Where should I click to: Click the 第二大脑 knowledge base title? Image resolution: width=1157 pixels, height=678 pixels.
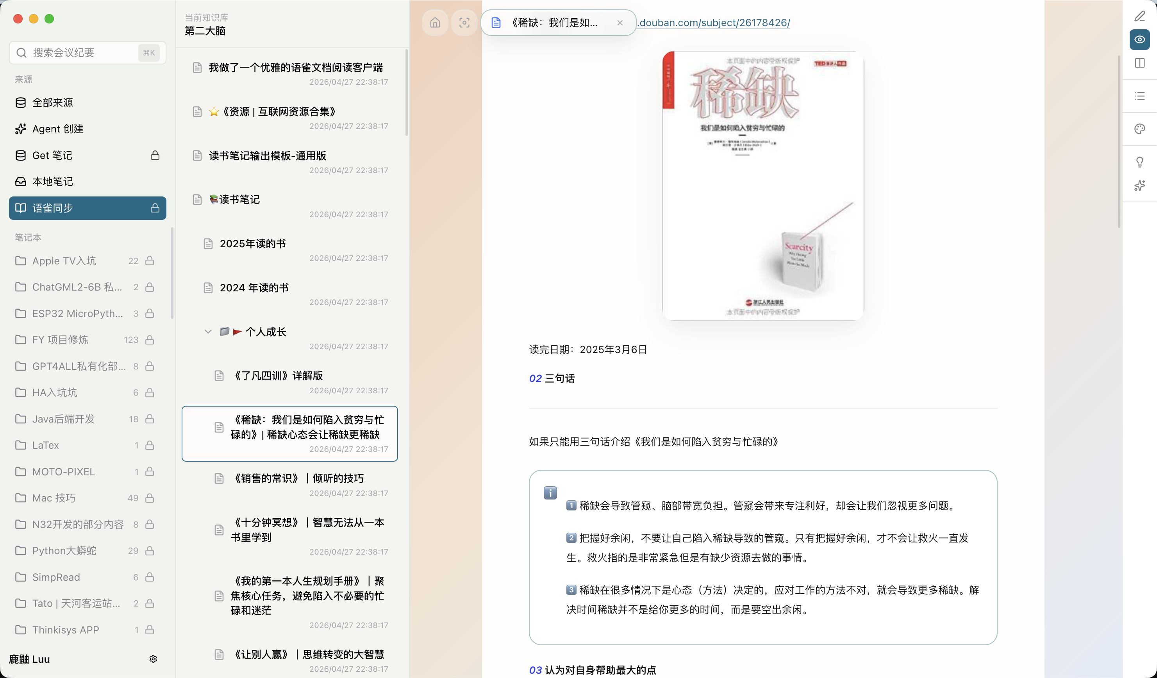tap(205, 31)
